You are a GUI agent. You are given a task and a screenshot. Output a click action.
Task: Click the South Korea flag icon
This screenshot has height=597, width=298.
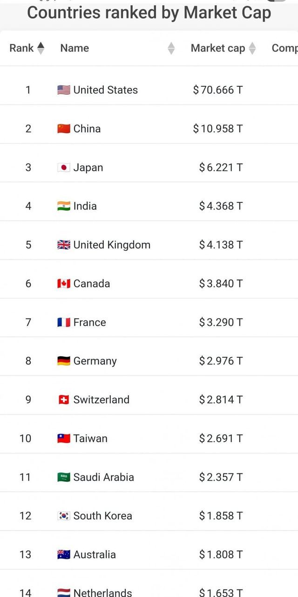(x=64, y=516)
